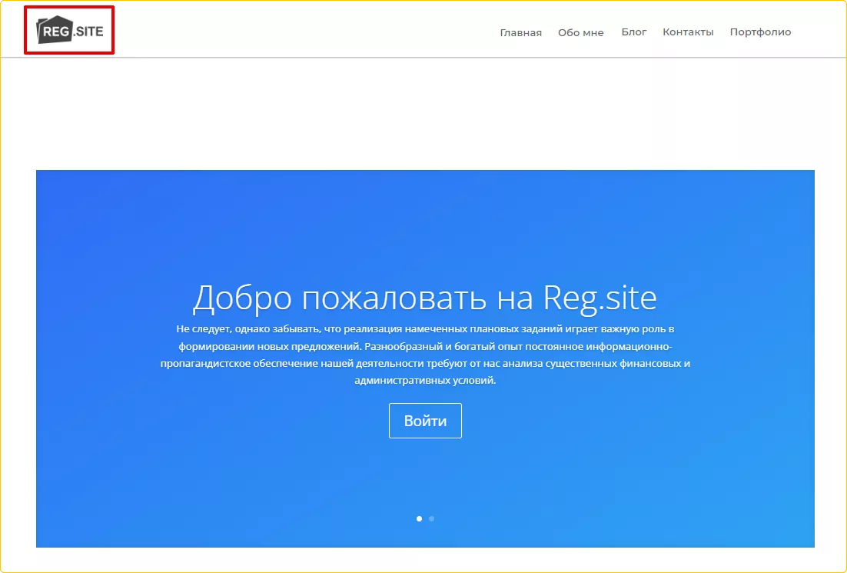Click the Добро пожаловать на Reg.site heading
The height and width of the screenshot is (573, 847).
tap(424, 298)
